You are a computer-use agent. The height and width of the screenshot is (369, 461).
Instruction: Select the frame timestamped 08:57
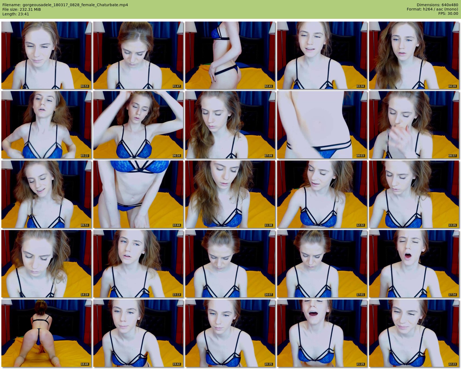pyautogui.click(x=414, y=125)
